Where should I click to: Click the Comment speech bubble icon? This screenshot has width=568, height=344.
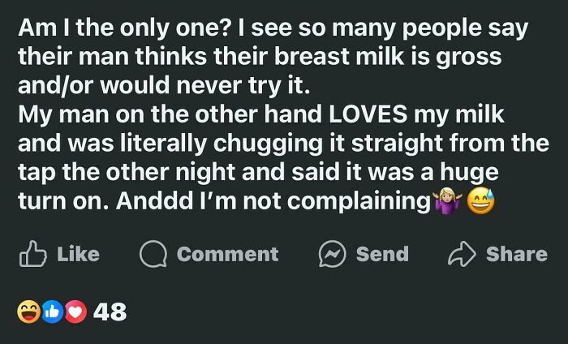[x=152, y=254]
